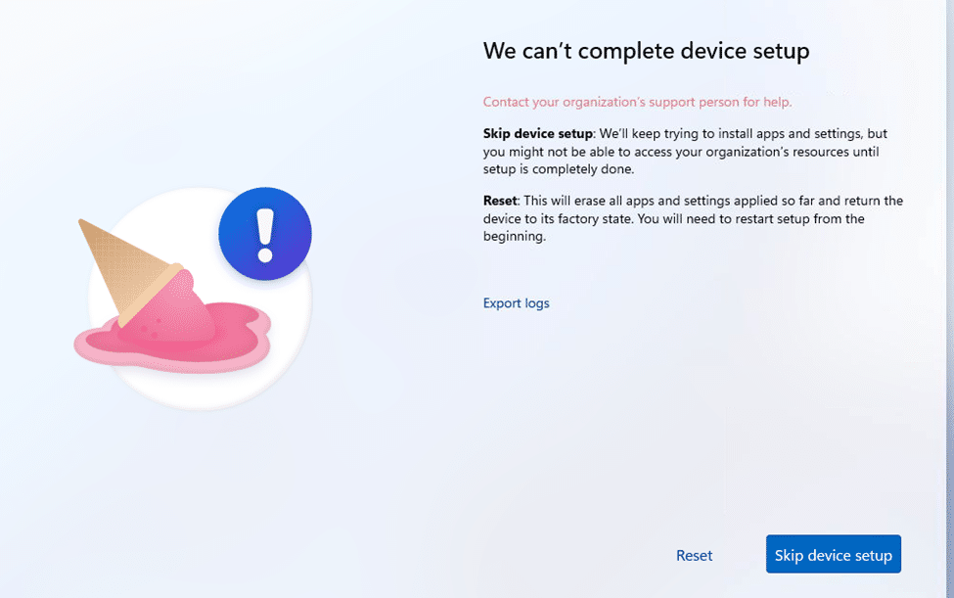Click the word "beginning." in the Reset paragraph
Viewport: 954px width, 598px height.
point(514,237)
